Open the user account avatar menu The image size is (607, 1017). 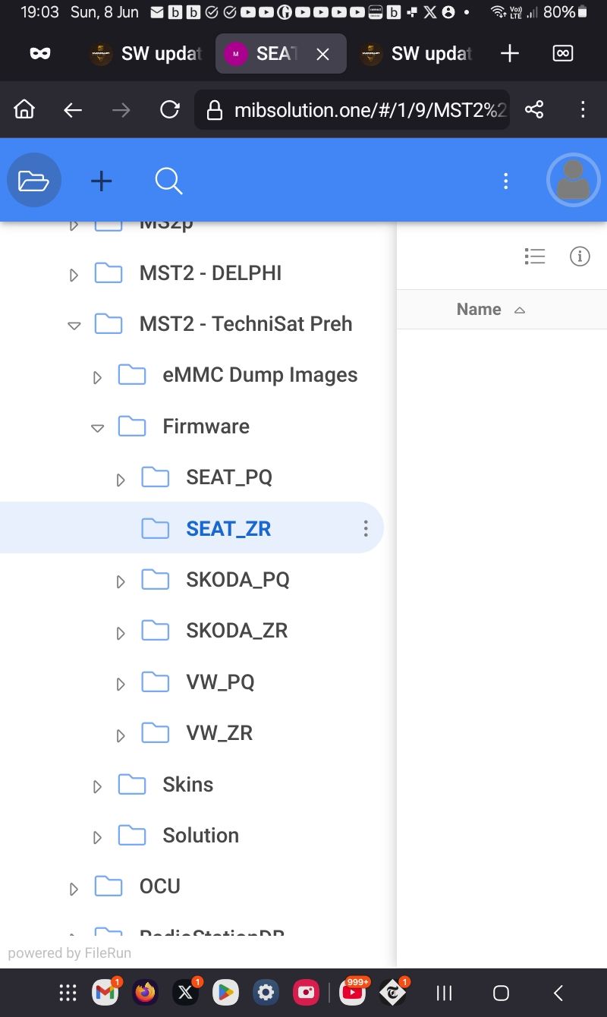point(573,181)
